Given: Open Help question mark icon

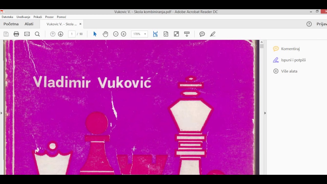Looking at the screenshot, I should (309, 24).
